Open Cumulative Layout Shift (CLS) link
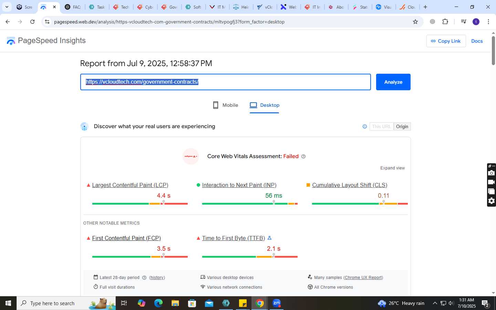Screen dimensions: 496x310 [350, 185]
